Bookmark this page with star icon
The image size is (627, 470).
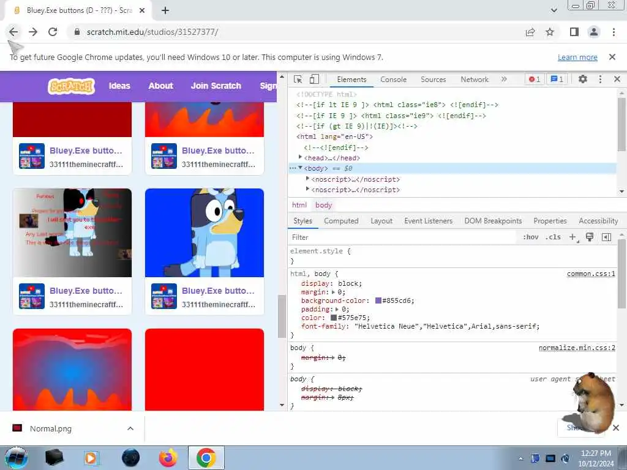pos(550,32)
